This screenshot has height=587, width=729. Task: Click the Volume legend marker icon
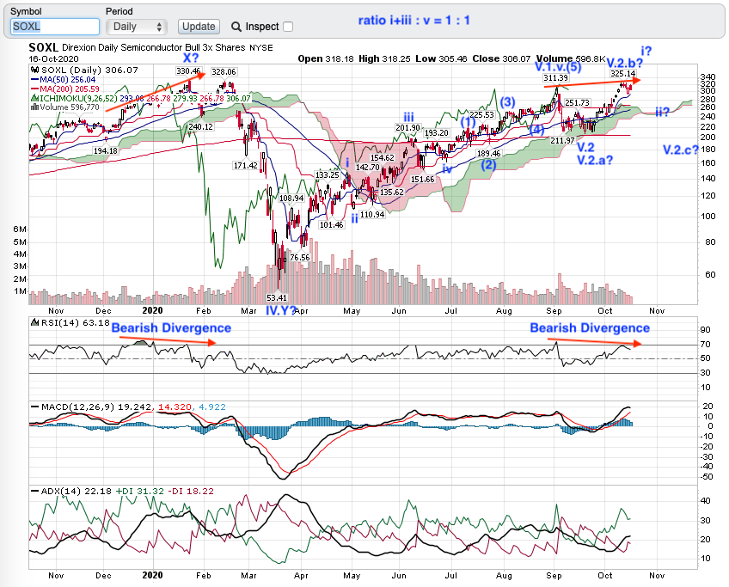32,107
